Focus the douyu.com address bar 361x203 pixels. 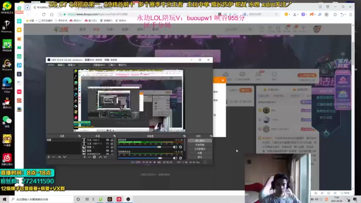click(x=138, y=14)
